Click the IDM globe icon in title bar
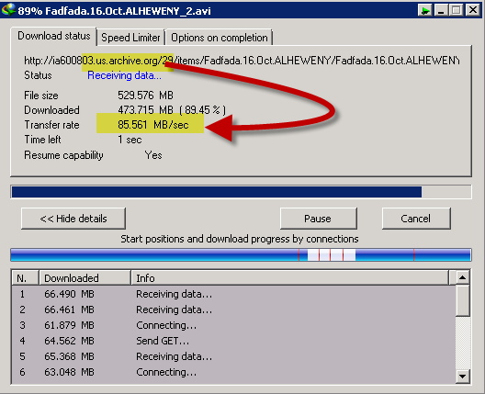The image size is (485, 394). point(8,9)
